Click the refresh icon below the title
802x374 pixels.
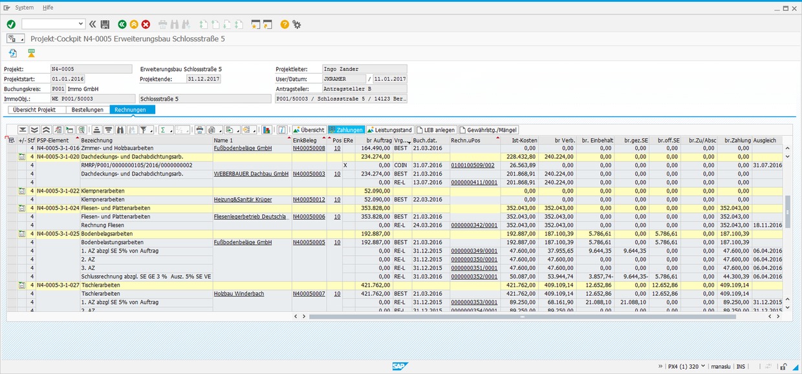pyautogui.click(x=12, y=53)
